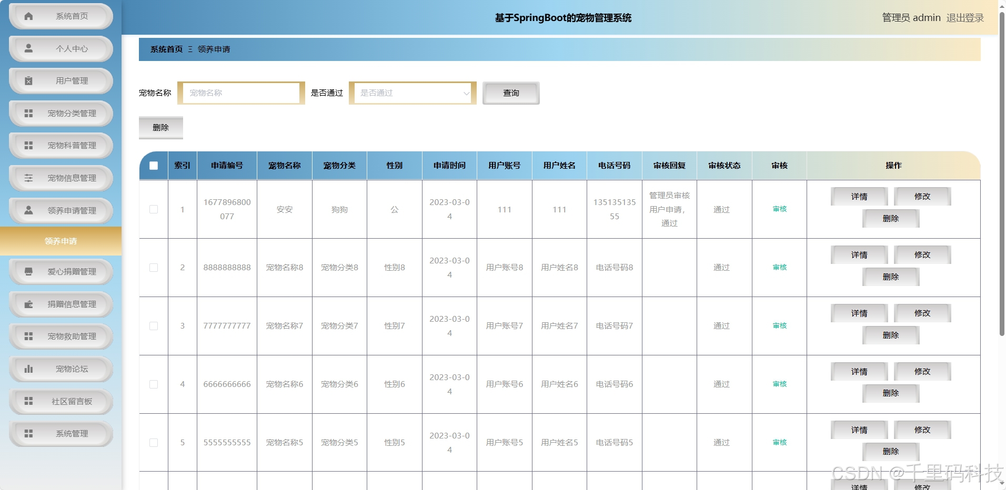Open 详情 for row 宠物名称5
This screenshot has width=1006, height=490.
coord(859,430)
